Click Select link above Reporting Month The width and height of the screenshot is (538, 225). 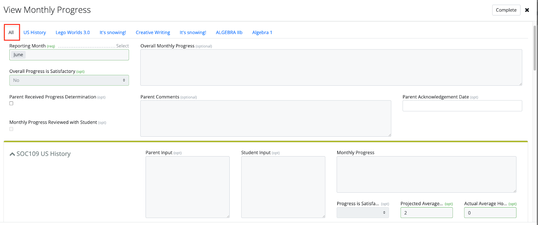[122, 46]
